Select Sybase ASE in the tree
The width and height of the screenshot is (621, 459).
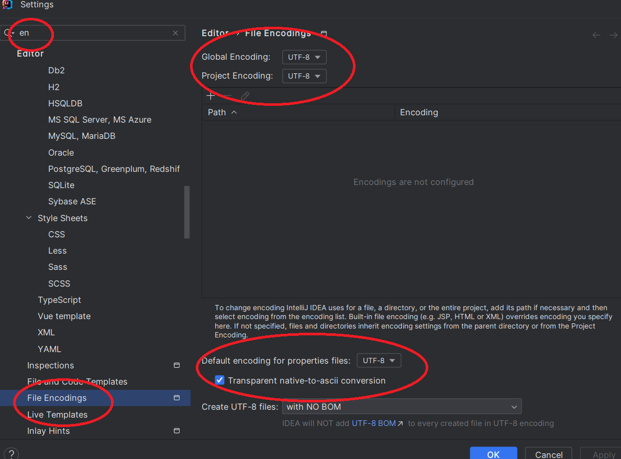(72, 201)
